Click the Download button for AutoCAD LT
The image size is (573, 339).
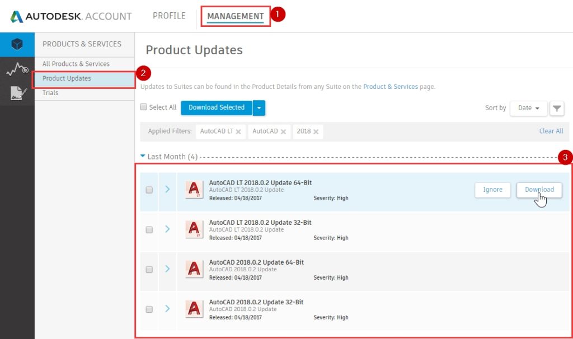pos(539,190)
